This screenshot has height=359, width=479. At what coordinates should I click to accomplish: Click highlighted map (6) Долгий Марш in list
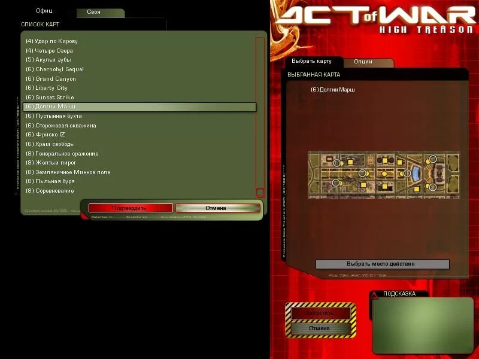[x=140, y=107]
